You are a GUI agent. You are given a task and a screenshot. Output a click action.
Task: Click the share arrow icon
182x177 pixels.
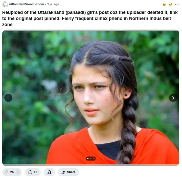pos(63,172)
